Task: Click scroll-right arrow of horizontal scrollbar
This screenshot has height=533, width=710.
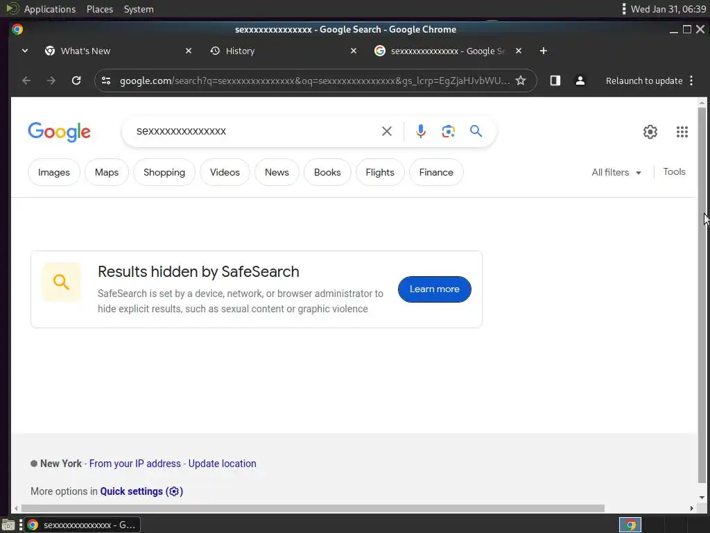Action: (691, 509)
